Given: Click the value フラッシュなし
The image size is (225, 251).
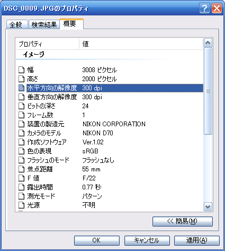Looking at the screenshot, I should coord(98,160).
